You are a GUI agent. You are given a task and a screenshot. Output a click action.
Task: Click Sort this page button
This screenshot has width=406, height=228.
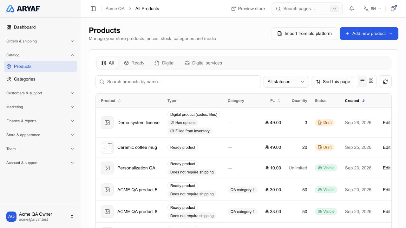click(x=333, y=82)
